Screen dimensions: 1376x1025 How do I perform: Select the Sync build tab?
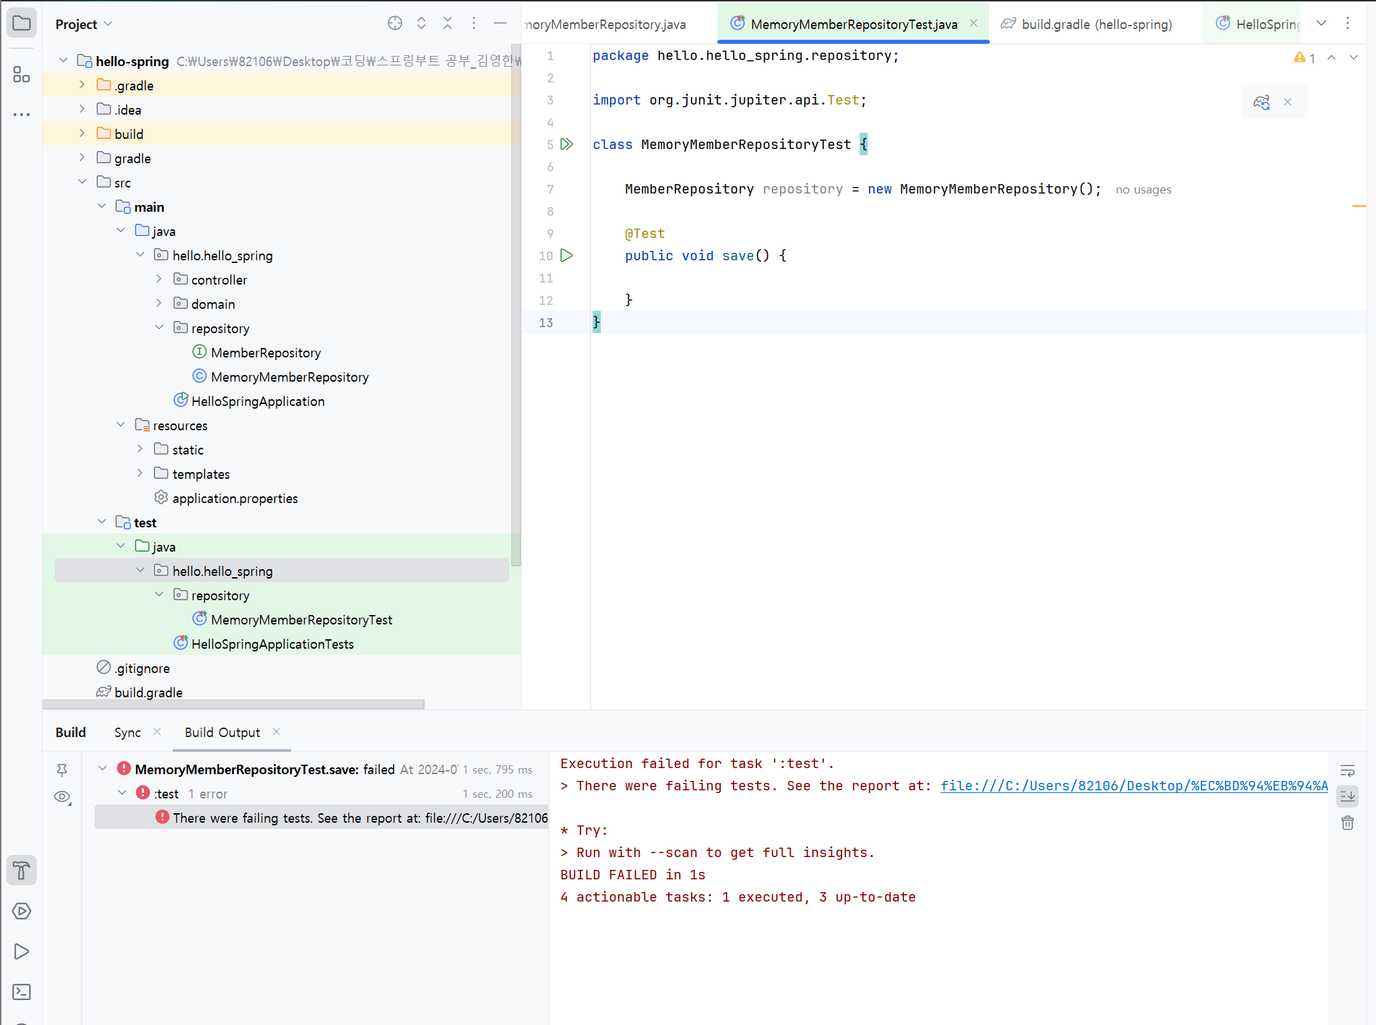click(127, 732)
